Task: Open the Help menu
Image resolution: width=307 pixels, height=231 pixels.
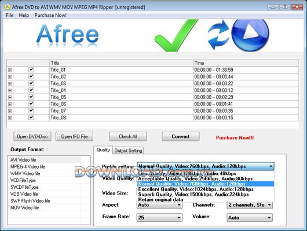Action: [x=24, y=15]
